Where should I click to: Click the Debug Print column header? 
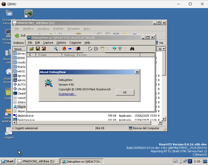click(101, 55)
